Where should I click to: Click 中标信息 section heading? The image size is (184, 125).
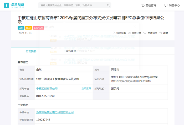point(23,105)
